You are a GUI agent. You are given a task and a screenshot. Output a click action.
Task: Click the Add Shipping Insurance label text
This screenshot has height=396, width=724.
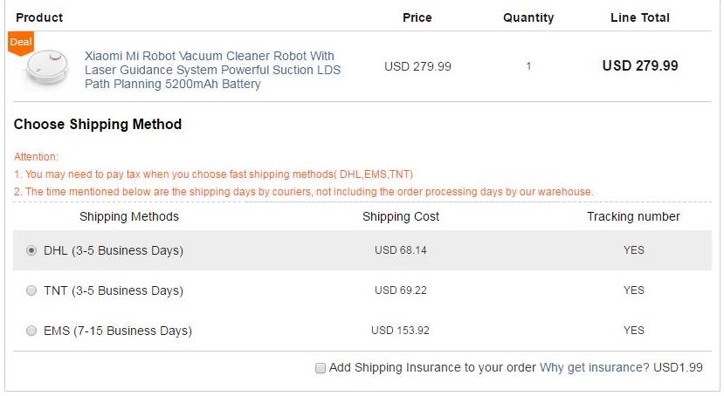pyautogui.click(x=432, y=367)
